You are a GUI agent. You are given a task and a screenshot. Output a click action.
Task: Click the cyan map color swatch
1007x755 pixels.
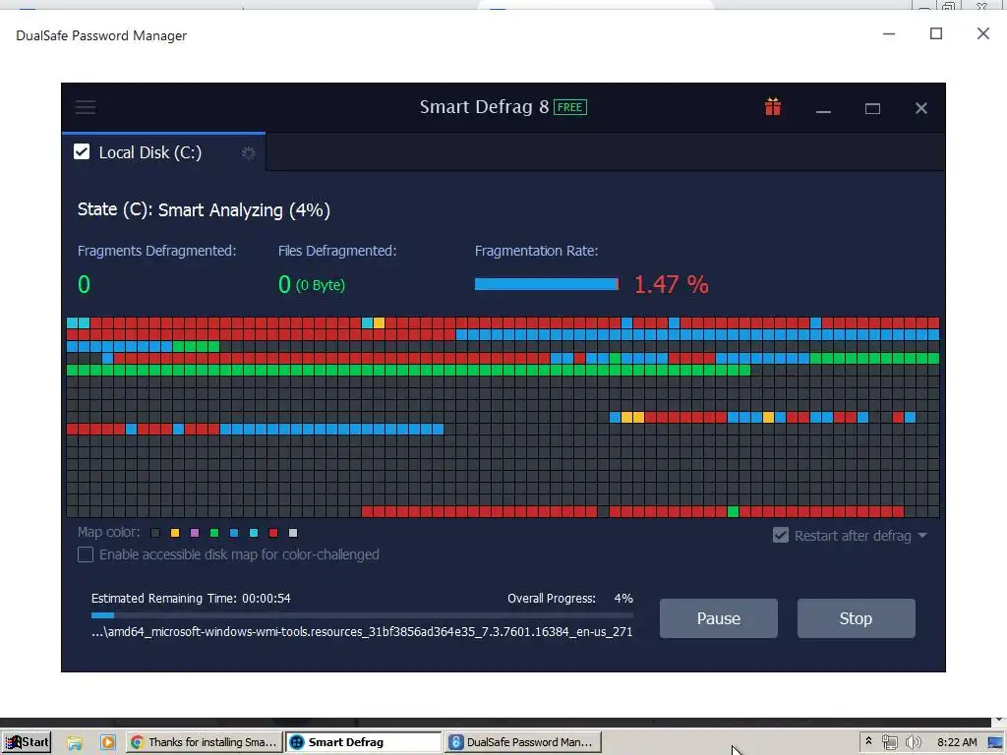[254, 533]
